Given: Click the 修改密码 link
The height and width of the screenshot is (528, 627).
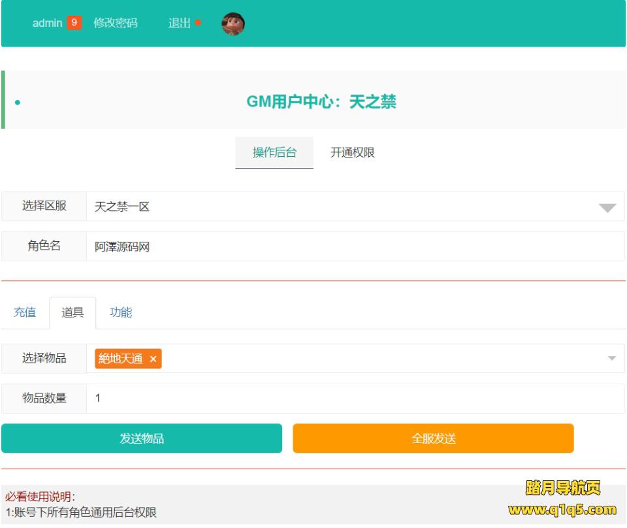Looking at the screenshot, I should [x=116, y=23].
